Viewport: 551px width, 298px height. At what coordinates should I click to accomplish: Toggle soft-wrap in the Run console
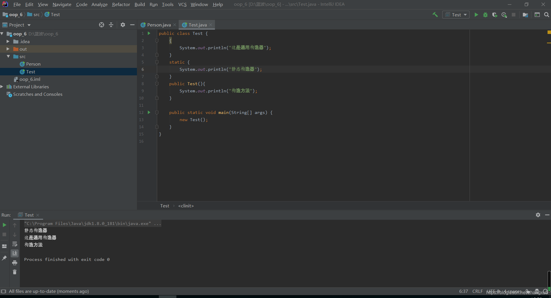click(x=15, y=244)
